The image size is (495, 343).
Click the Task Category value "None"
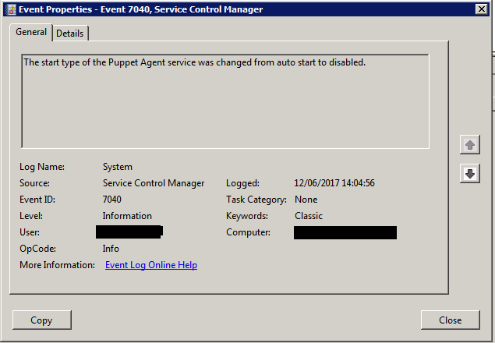coord(306,200)
